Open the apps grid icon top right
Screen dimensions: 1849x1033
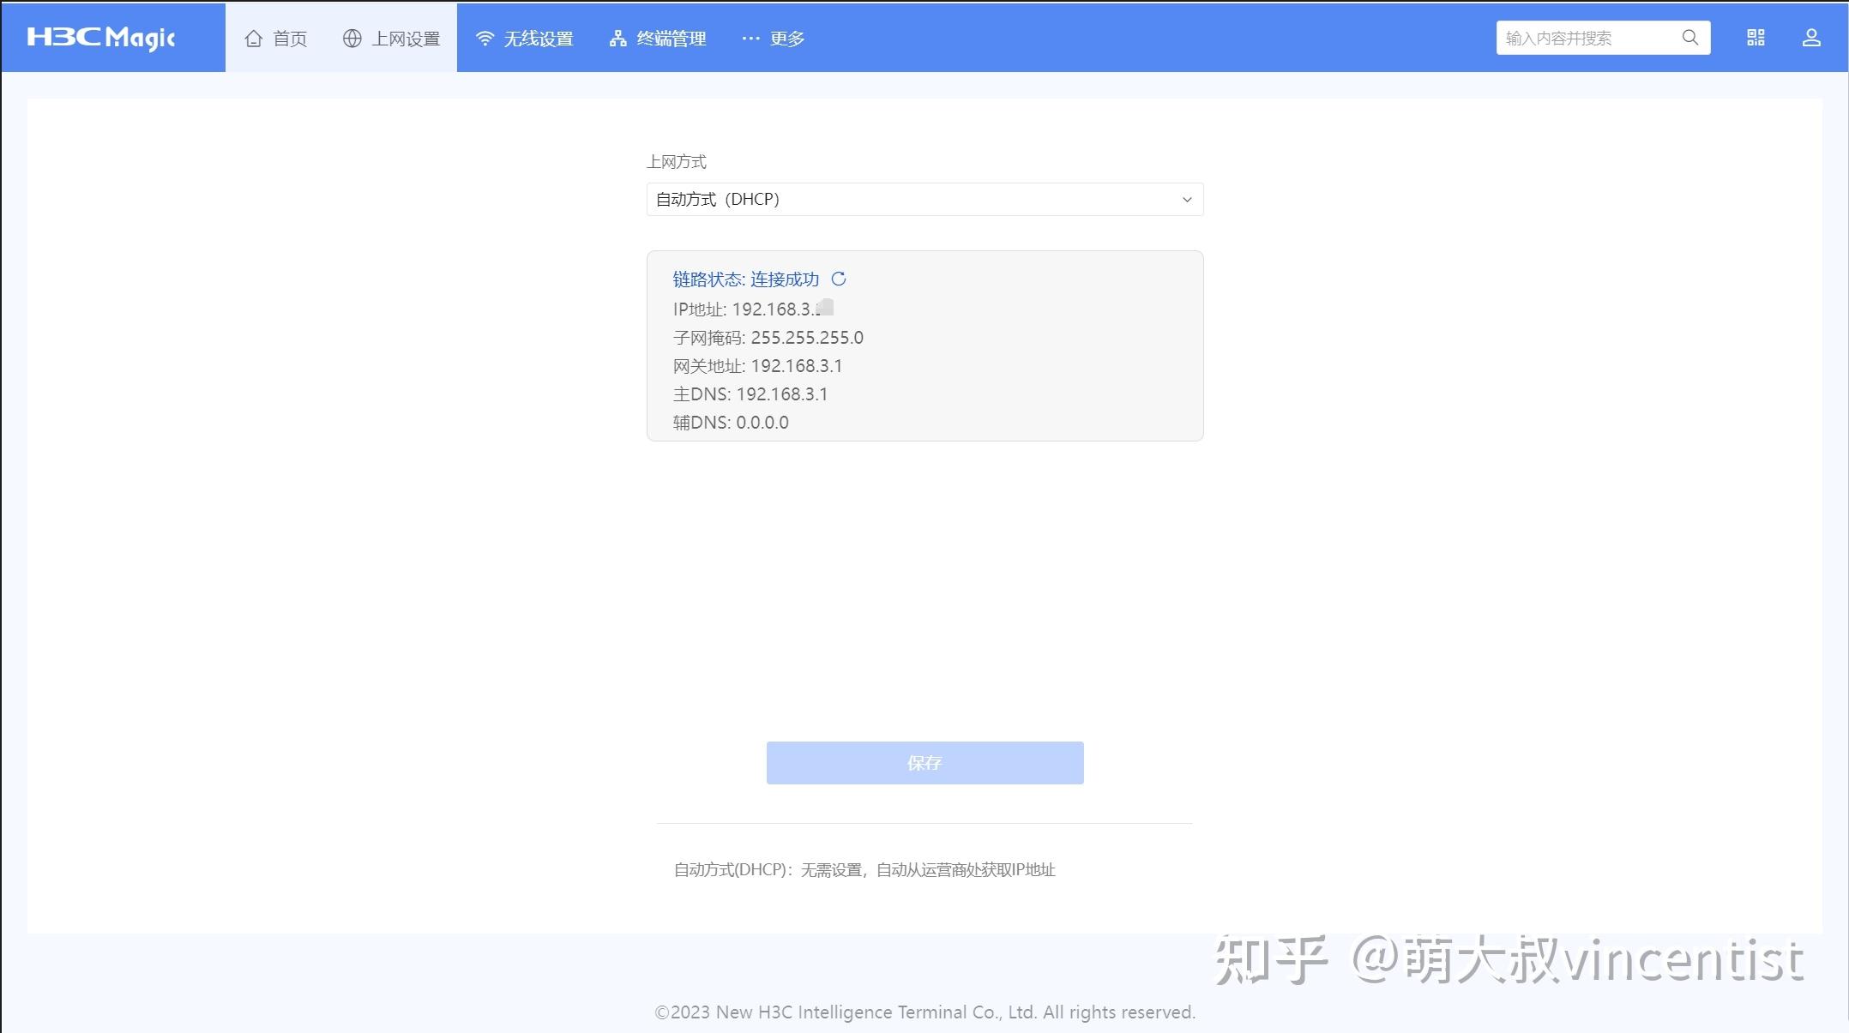(x=1755, y=37)
